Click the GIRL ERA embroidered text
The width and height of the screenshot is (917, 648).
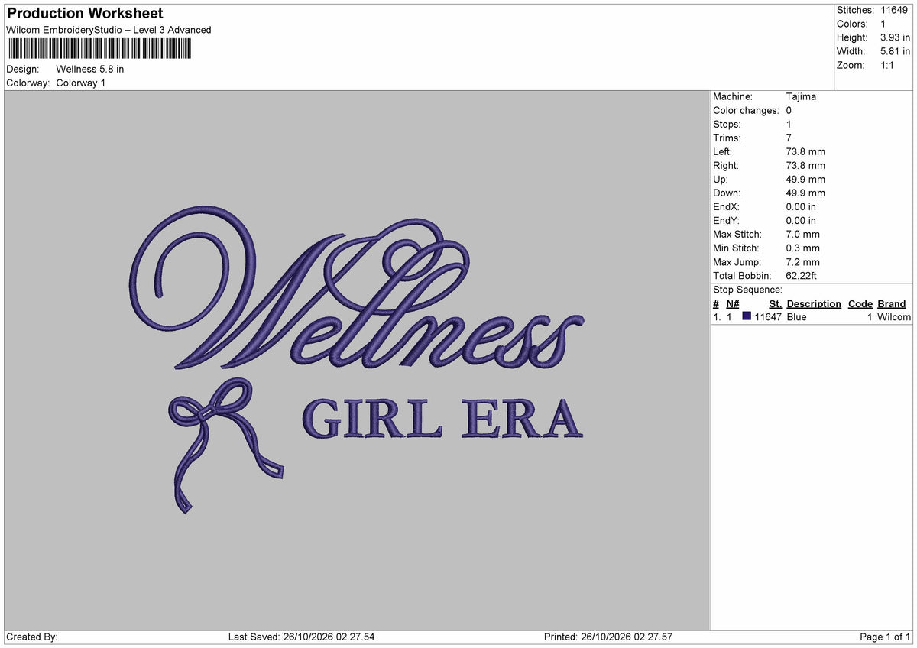click(x=442, y=419)
